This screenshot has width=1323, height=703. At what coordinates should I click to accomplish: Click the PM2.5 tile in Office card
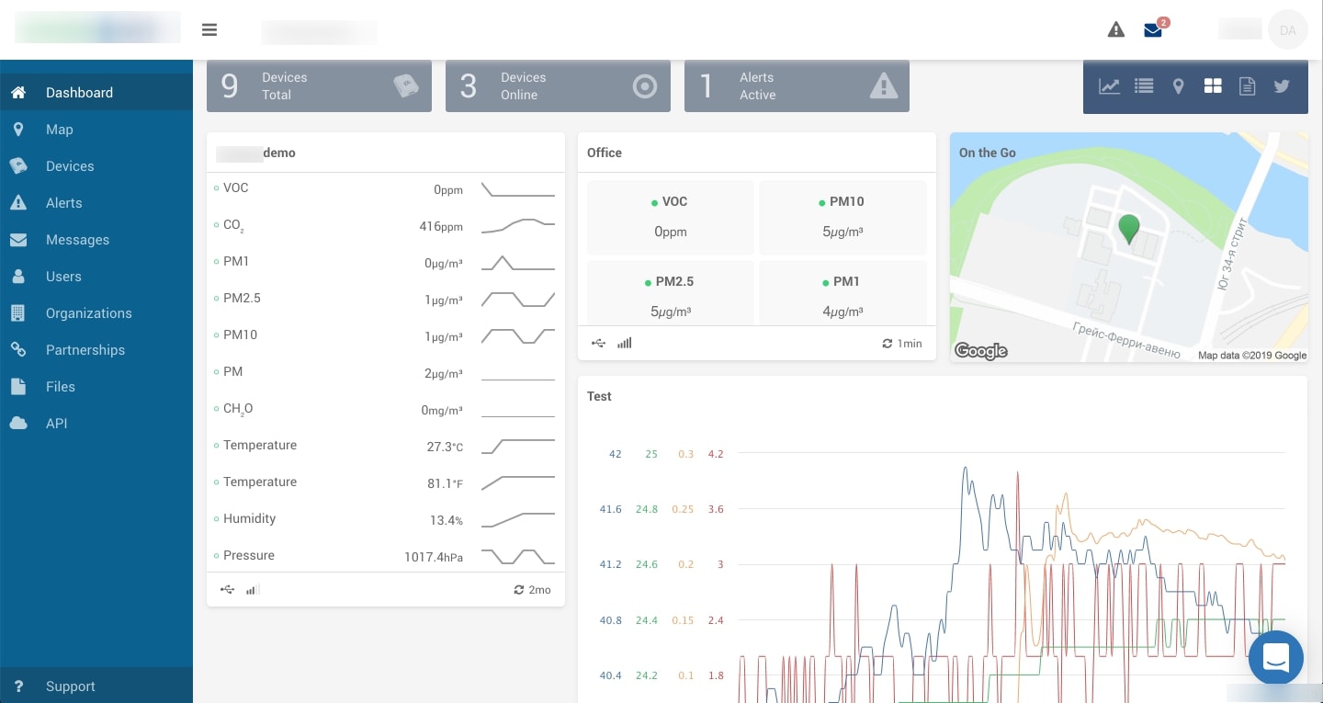click(x=670, y=292)
